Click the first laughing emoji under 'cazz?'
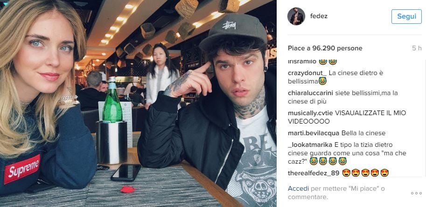The height and width of the screenshot is (207, 426). click(314, 161)
